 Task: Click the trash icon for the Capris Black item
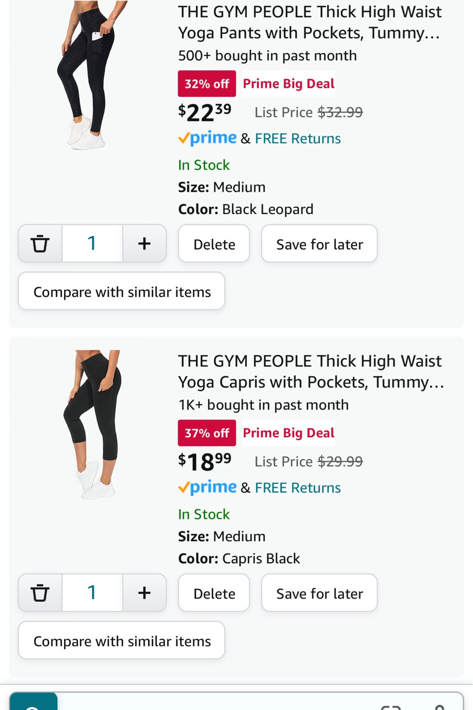(40, 592)
